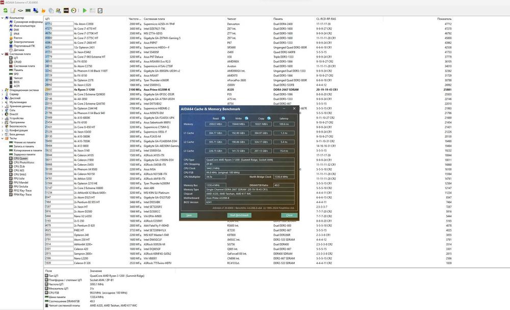Open the Report wizard toolbar icon
The image size is (510, 310).
[x=13, y=11]
